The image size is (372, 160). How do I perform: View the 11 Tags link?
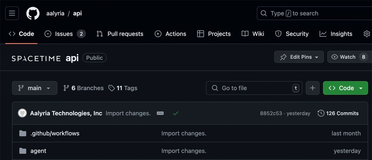tap(123, 88)
